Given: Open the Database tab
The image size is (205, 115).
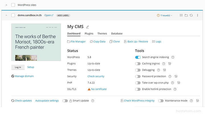Looking at the screenshot, I should (x=117, y=34).
